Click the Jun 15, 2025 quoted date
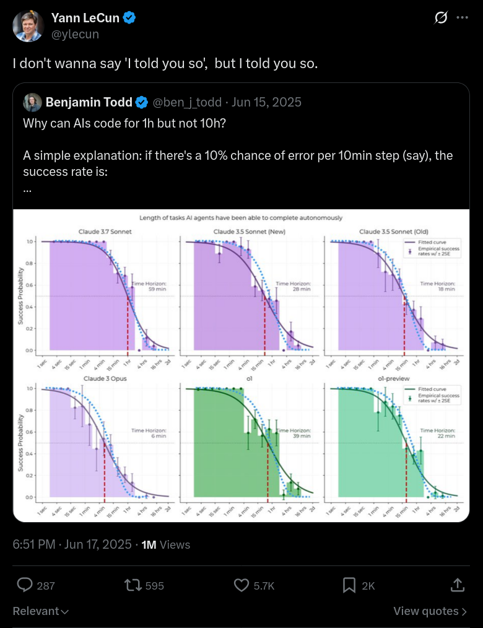483x628 pixels. pos(266,102)
